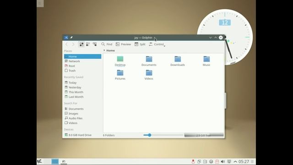Click the 6 Folders status text
The width and height of the screenshot is (293, 165).
(x=109, y=135)
